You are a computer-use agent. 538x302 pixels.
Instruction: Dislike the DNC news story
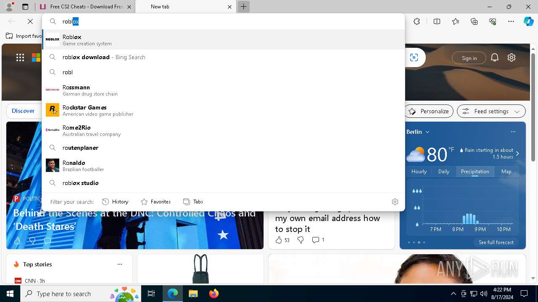32,241
